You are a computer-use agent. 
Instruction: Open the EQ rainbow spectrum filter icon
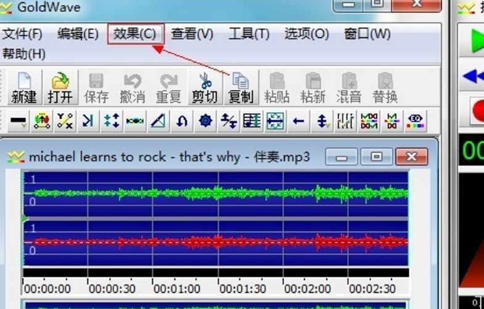click(416, 121)
